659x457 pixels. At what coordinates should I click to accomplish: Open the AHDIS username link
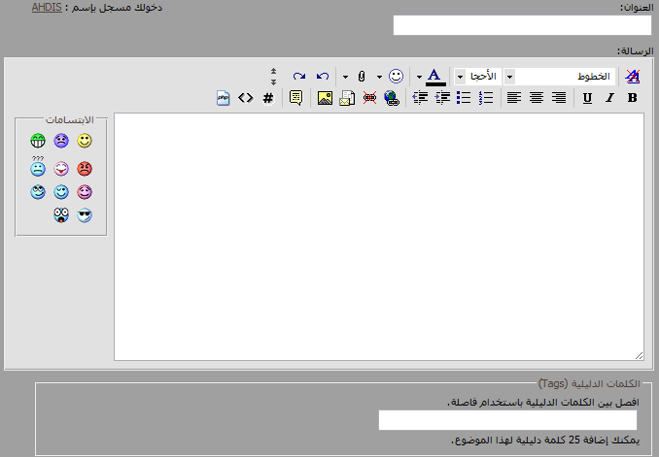pyautogui.click(x=46, y=7)
